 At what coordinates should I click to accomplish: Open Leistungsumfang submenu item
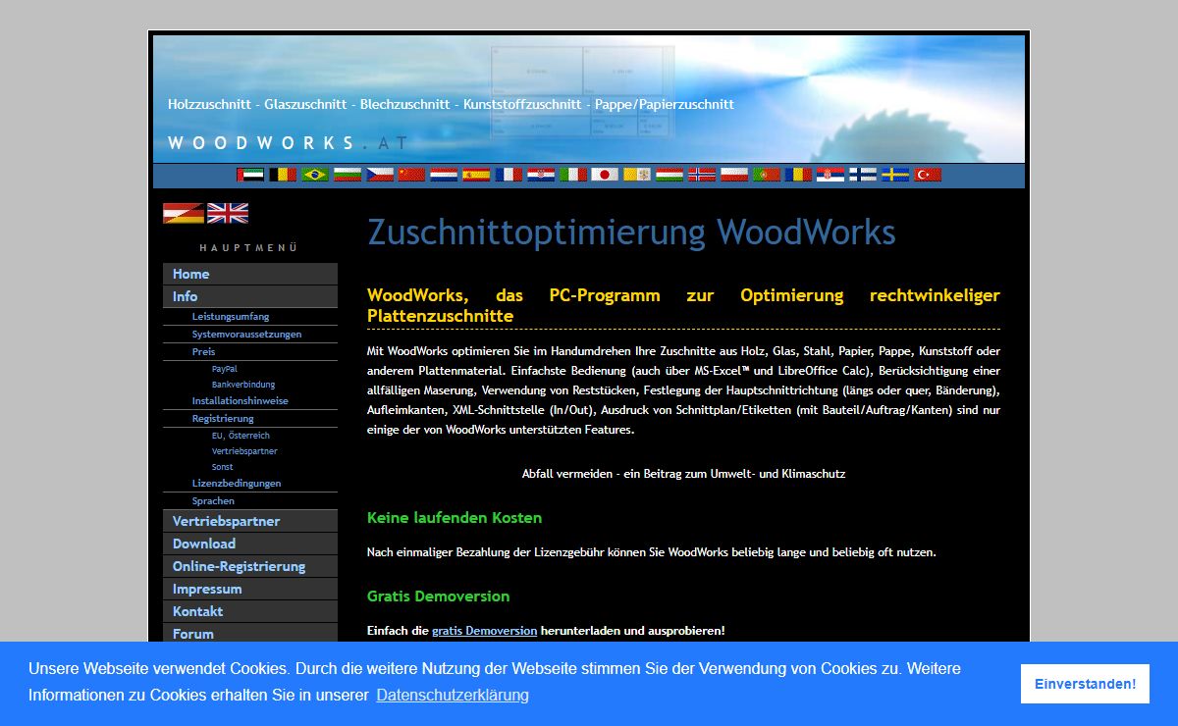click(x=231, y=317)
